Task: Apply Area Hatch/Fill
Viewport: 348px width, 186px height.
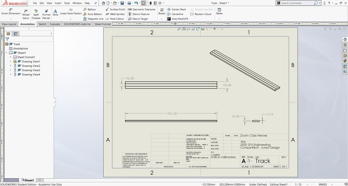Action: pos(177,19)
